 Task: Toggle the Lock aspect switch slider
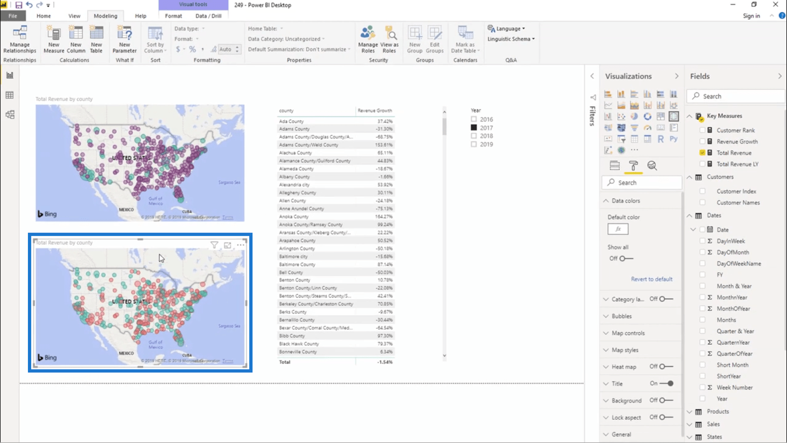tap(666, 417)
